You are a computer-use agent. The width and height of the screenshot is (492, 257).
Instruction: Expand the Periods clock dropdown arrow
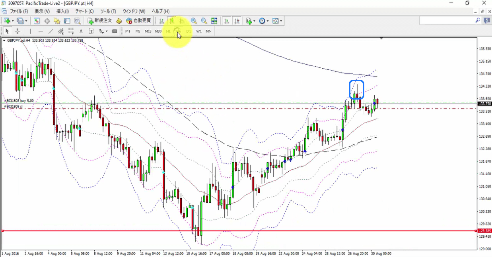point(268,21)
